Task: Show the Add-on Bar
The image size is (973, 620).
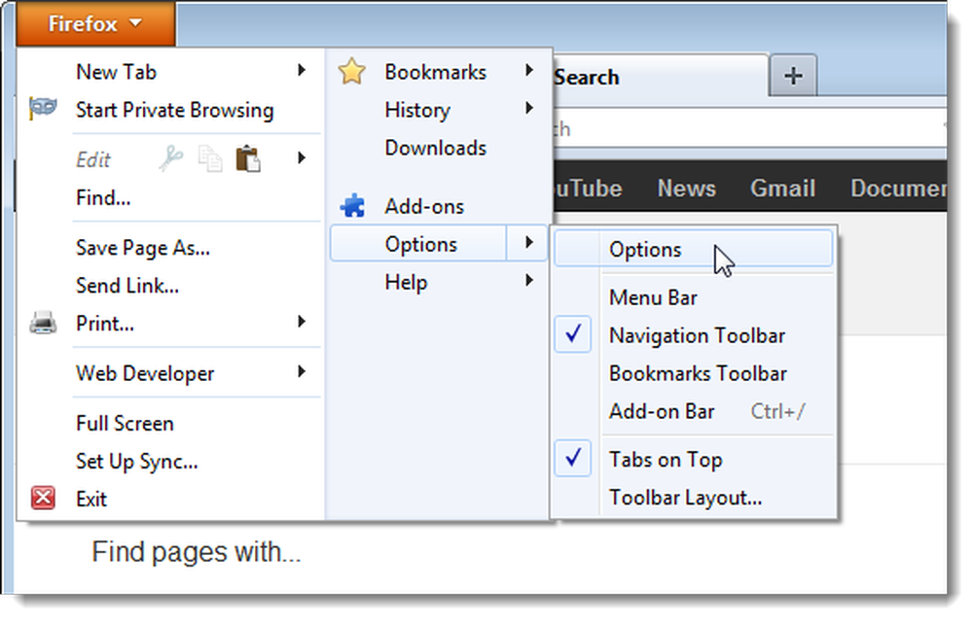Action: [x=694, y=411]
